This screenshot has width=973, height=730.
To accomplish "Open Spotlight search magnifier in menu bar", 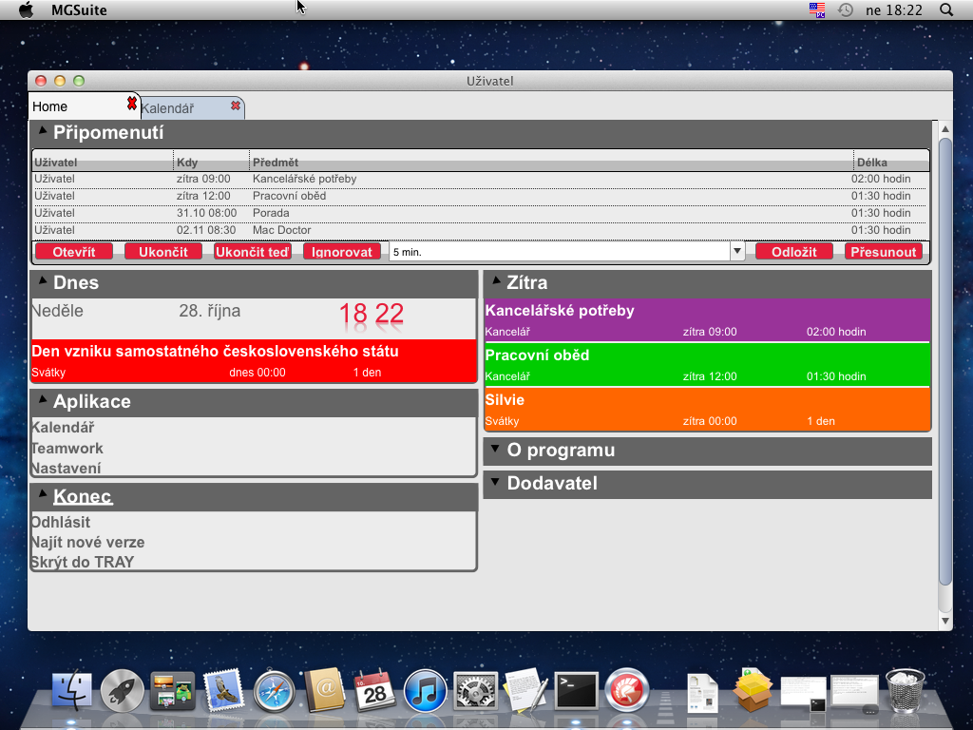I will point(946,10).
